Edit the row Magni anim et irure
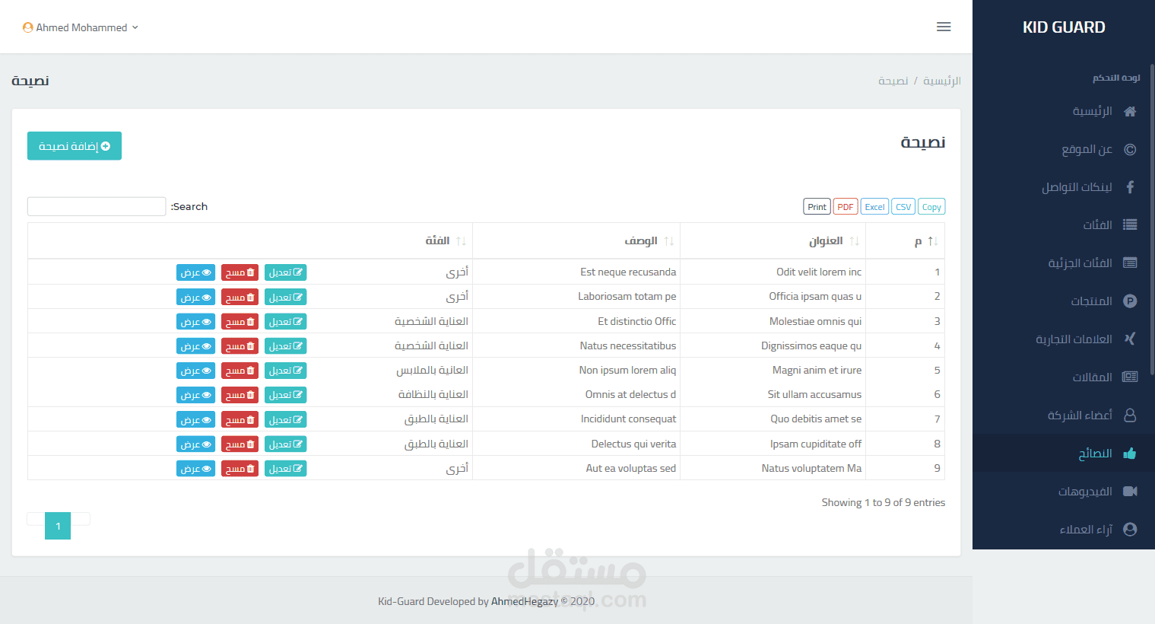 point(285,371)
